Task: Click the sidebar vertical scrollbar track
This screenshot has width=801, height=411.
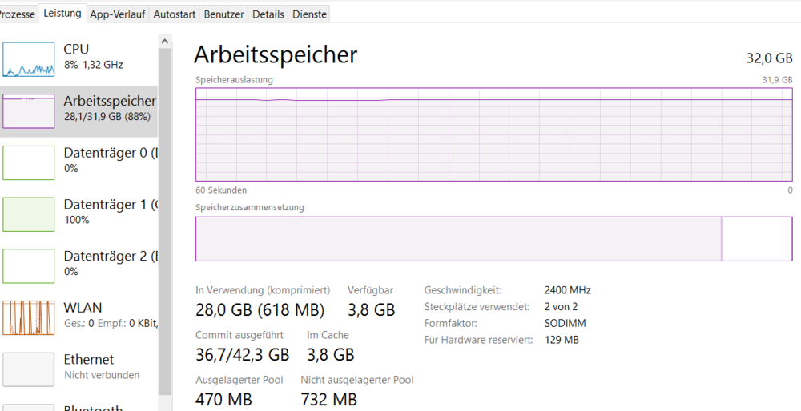Action: (165, 240)
